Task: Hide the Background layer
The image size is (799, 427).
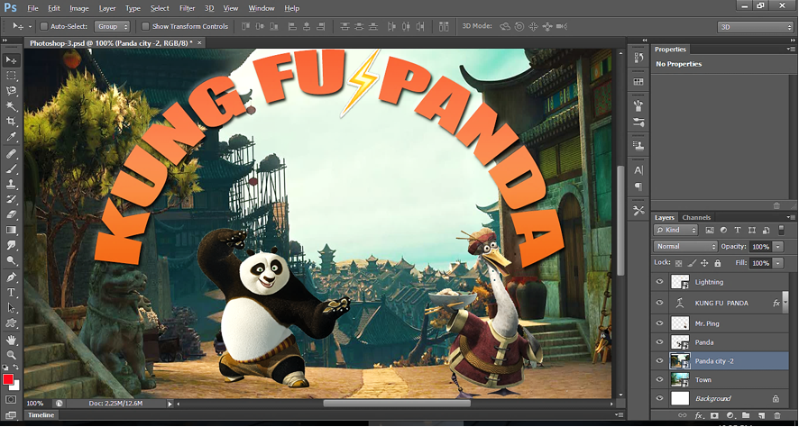Action: tap(660, 398)
